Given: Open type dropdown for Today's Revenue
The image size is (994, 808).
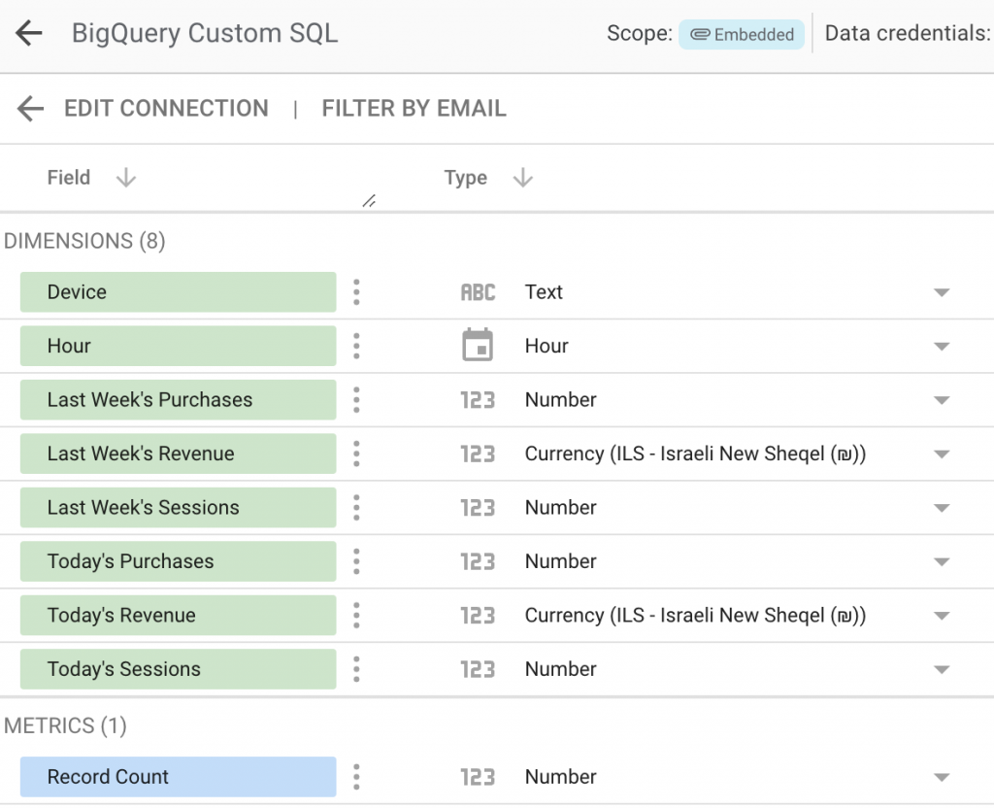Looking at the screenshot, I should click(x=942, y=617).
